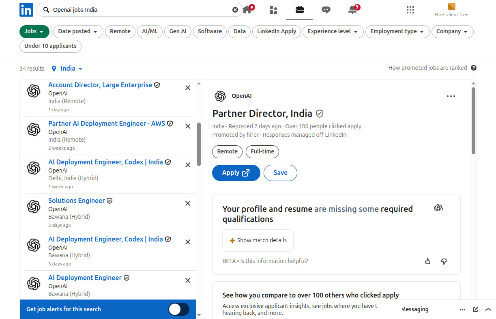Click OpenAI company name in job details
496x319 pixels.
242,96
